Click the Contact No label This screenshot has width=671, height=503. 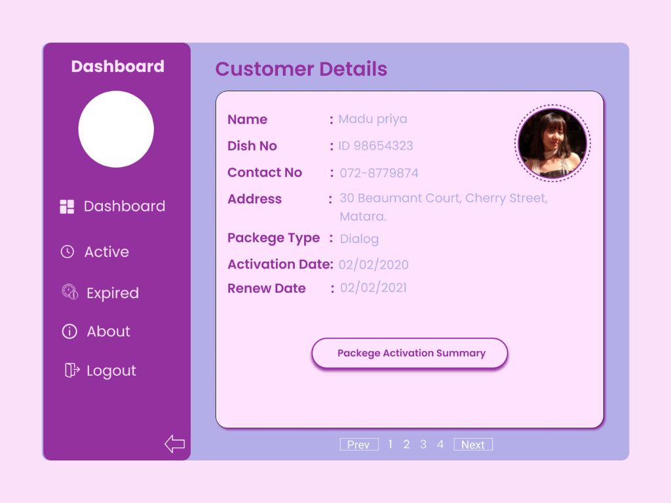click(265, 172)
